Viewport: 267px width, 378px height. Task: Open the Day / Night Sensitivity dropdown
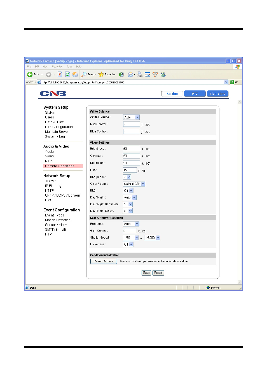(128, 204)
